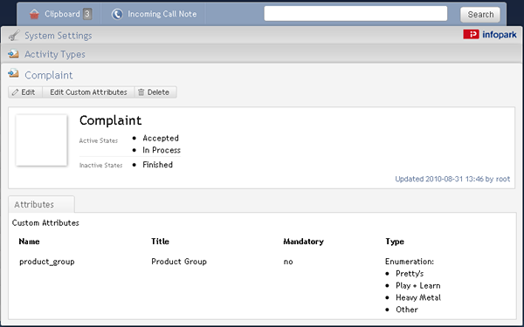Image resolution: width=524 pixels, height=327 pixels.
Task: Click the pencil icon on Edit
Action: click(16, 92)
